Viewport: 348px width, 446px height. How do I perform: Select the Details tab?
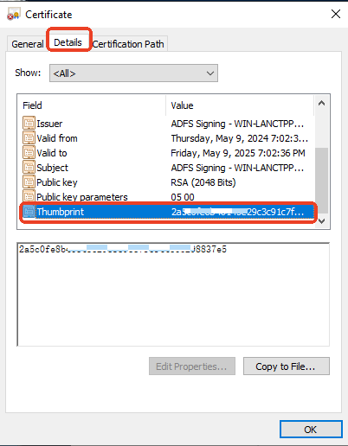(68, 42)
